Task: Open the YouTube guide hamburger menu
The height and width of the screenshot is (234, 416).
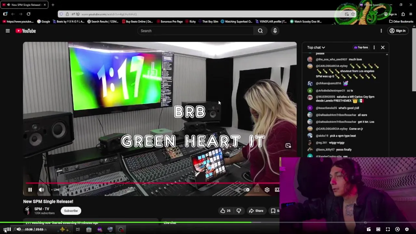Action: [x=8, y=31]
